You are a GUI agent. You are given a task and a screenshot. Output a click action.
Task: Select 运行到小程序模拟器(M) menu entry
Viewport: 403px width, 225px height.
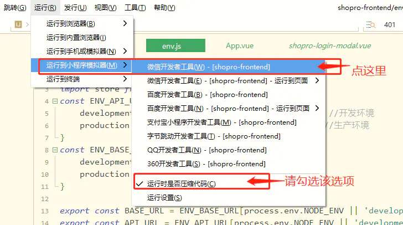pyautogui.click(x=82, y=65)
